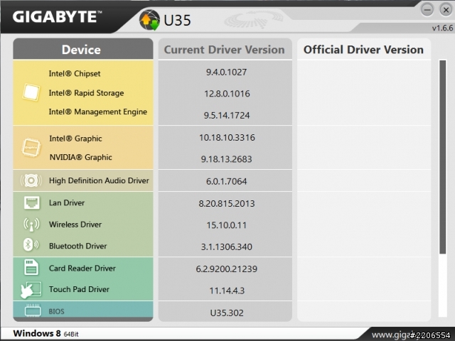
Task: Click the Wireless Driver antenna icon
Action: pyautogui.click(x=31, y=224)
